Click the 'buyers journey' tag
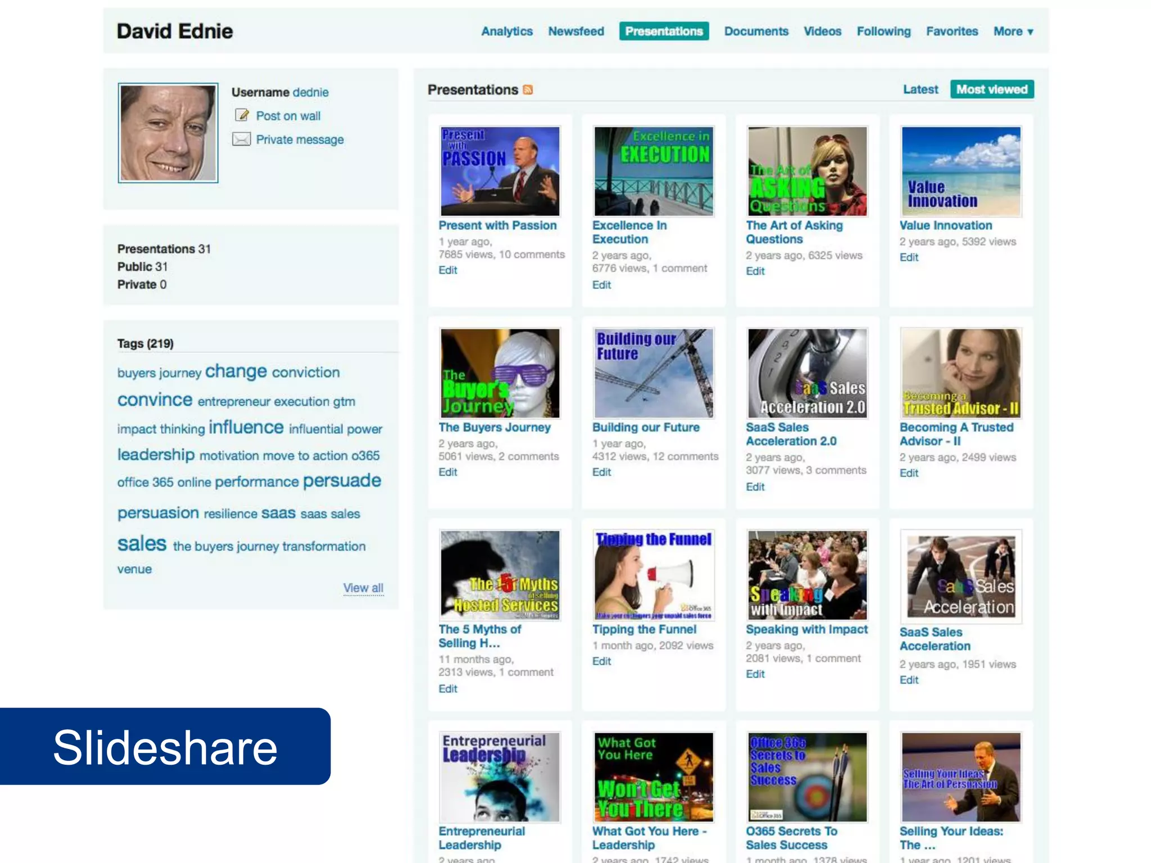 coord(159,373)
